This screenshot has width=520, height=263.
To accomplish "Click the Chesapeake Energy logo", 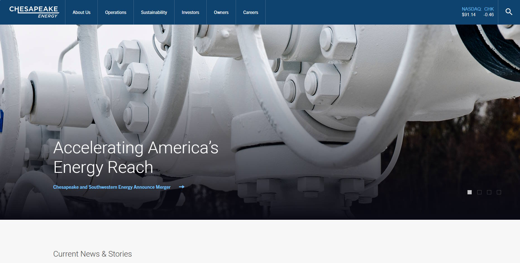I will 34,12.
